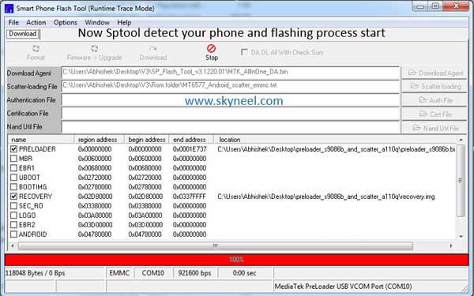
Task: Click the preloader_s9086b.bin location path
Action: [x=337, y=149]
